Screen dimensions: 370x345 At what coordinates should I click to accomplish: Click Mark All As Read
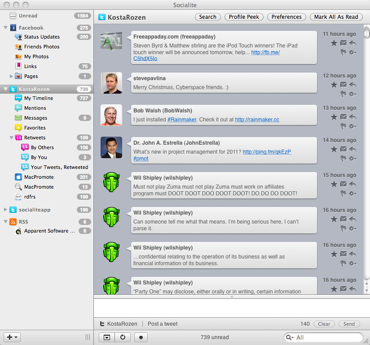coord(336,17)
